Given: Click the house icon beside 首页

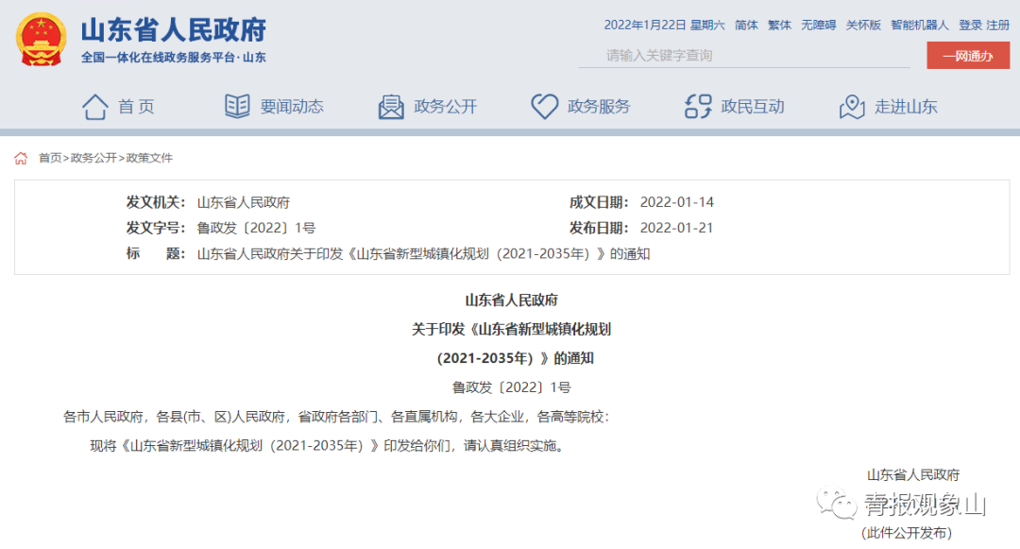Looking at the screenshot, I should point(94,107).
